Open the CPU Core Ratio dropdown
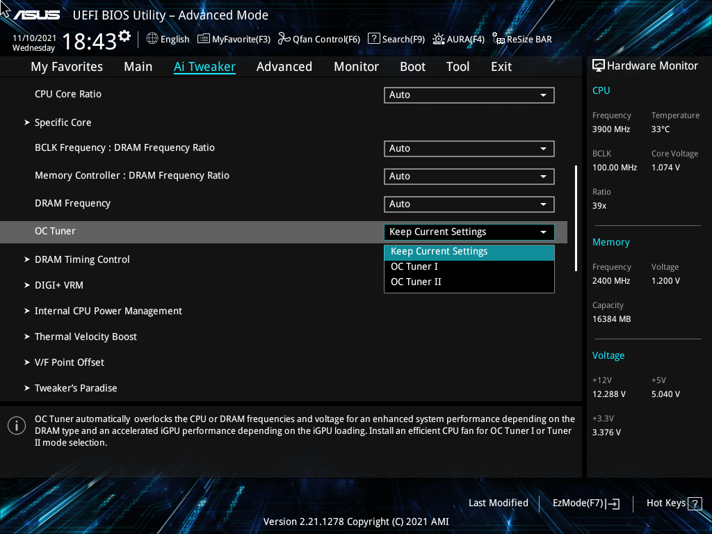This screenshot has width=712, height=534. tap(469, 95)
